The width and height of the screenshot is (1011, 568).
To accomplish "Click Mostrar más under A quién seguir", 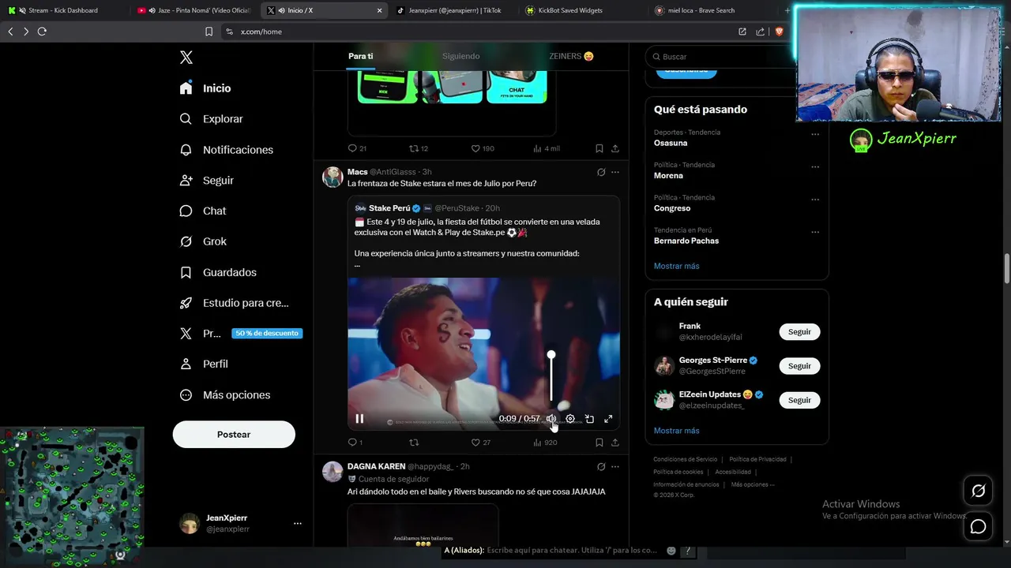I will 676,431.
